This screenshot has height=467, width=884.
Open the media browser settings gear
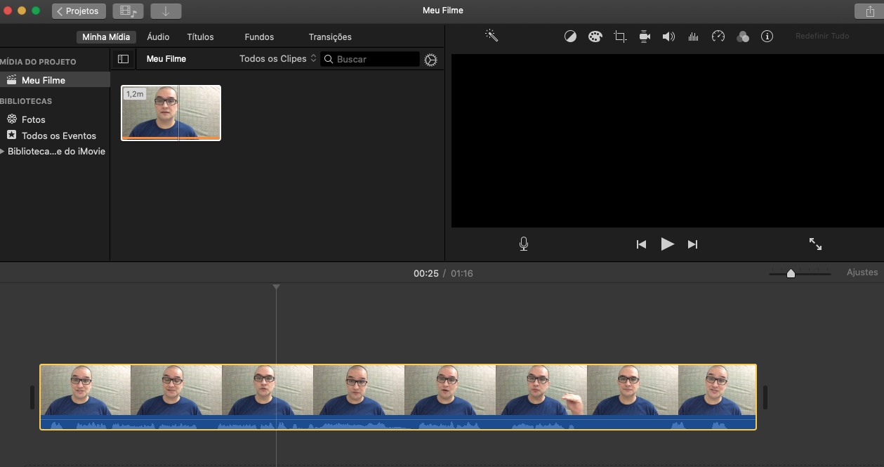coord(430,60)
